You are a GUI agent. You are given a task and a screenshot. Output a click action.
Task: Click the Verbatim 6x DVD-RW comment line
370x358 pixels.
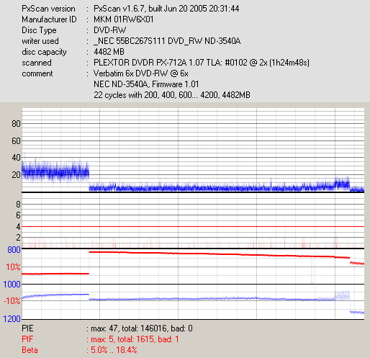pyautogui.click(x=141, y=73)
